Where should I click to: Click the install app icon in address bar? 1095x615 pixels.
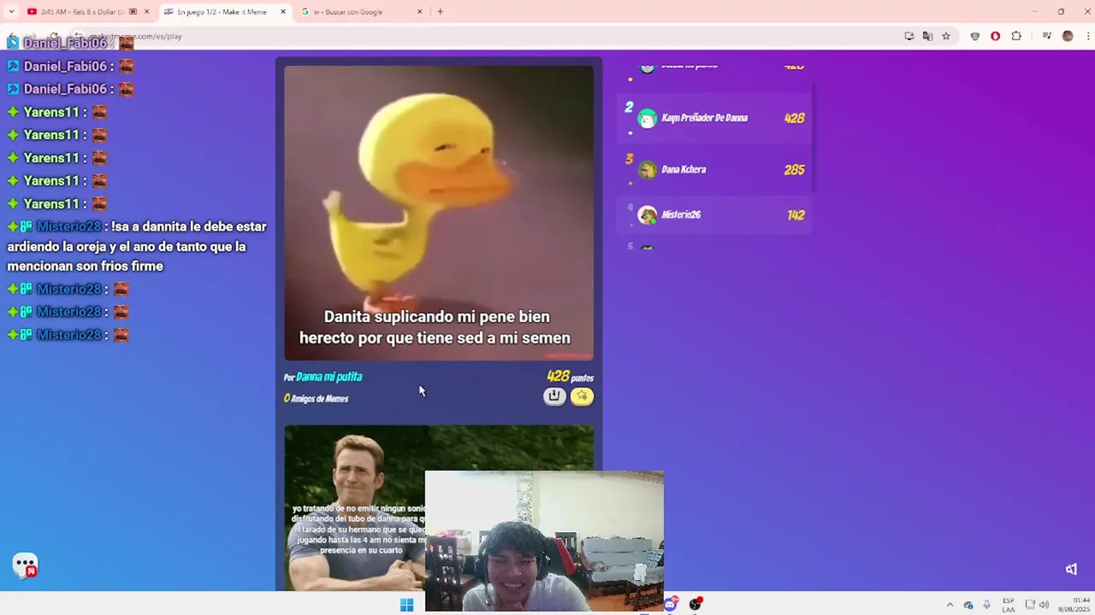coord(909,36)
